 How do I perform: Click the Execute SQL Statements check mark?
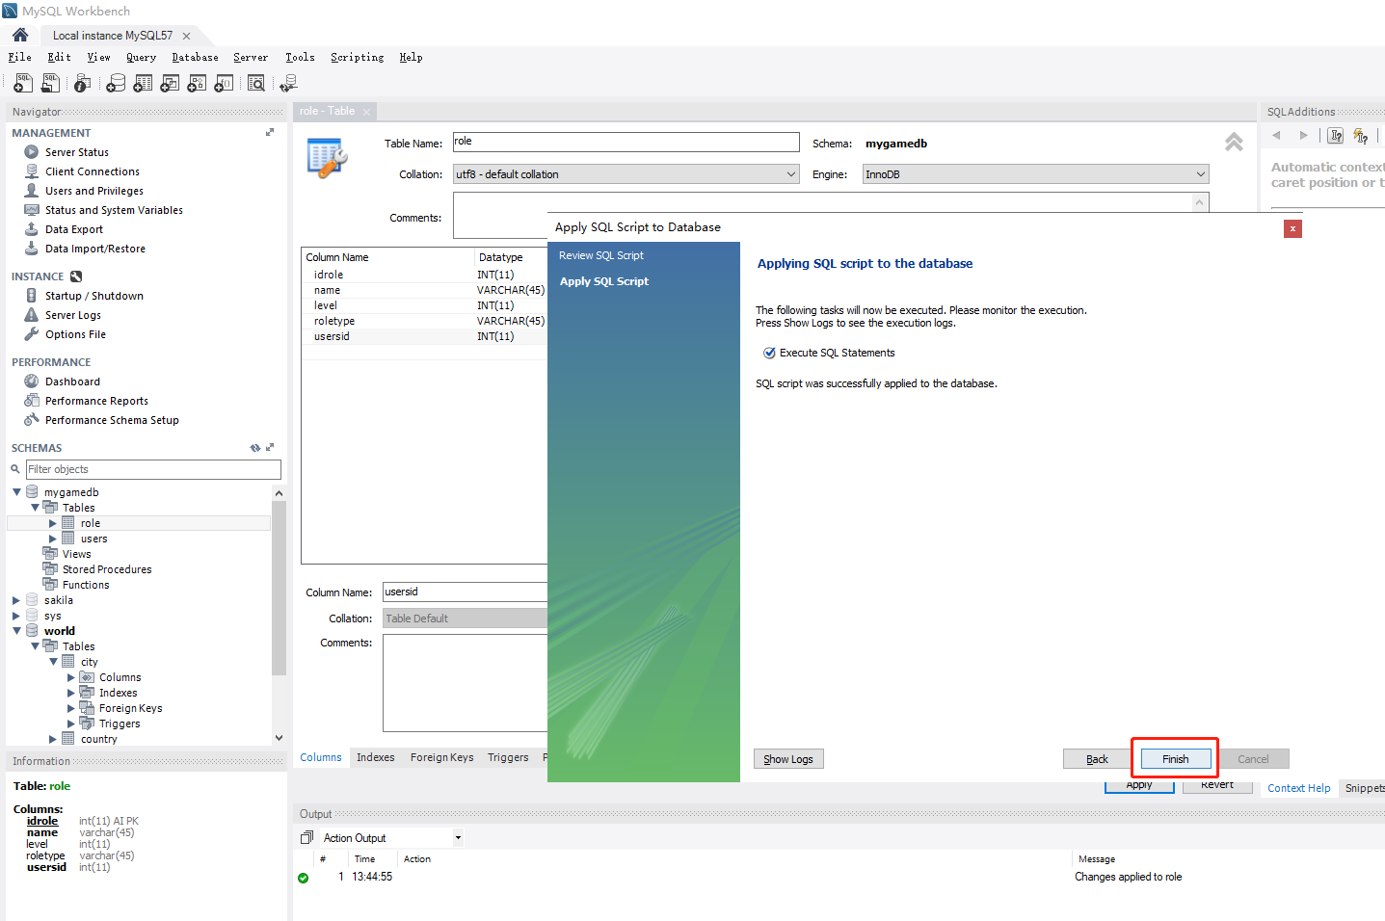(x=769, y=353)
